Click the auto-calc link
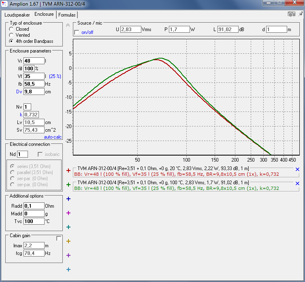Screen dimensions: 305x282 53,137
